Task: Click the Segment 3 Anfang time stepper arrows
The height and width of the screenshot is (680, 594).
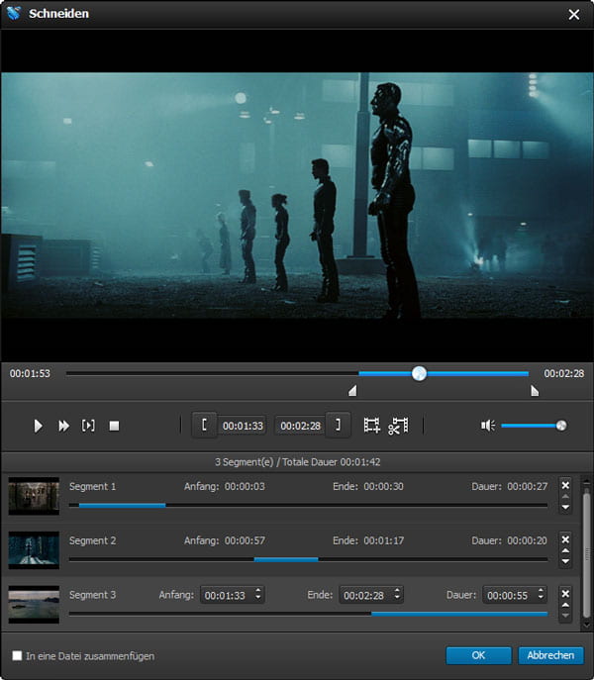Action: click(258, 595)
